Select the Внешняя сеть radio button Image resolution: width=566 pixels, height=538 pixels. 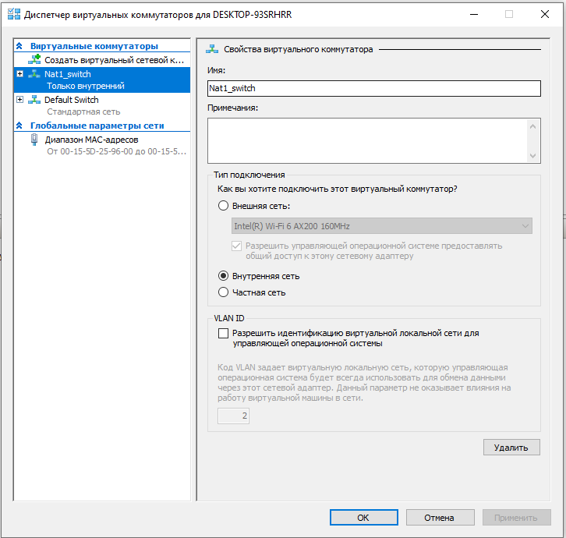pos(224,206)
